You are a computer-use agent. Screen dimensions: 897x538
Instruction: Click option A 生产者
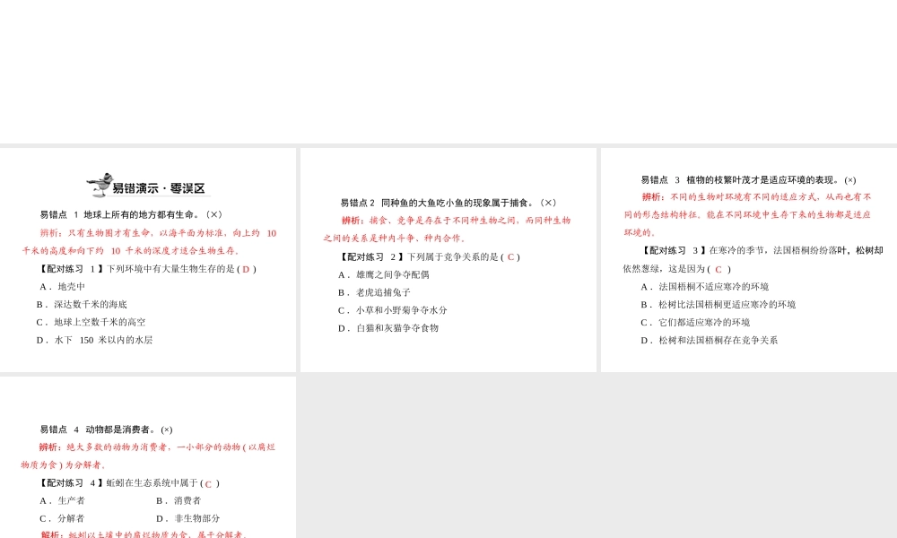[x=62, y=500]
